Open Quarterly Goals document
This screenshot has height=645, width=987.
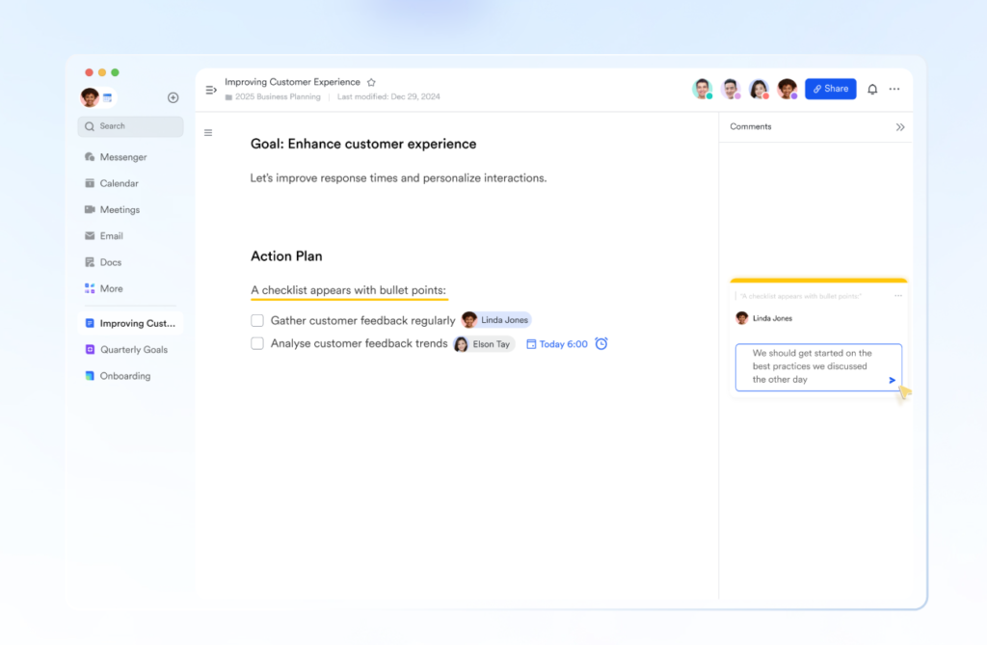133,350
